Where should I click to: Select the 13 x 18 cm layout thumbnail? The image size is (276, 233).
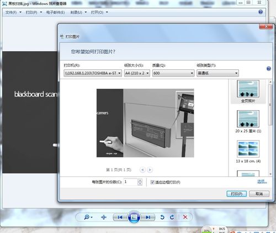[248, 151]
